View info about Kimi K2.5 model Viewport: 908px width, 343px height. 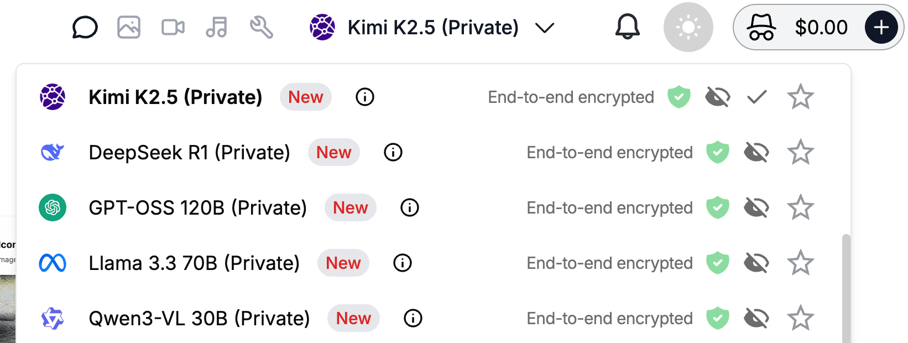(364, 97)
